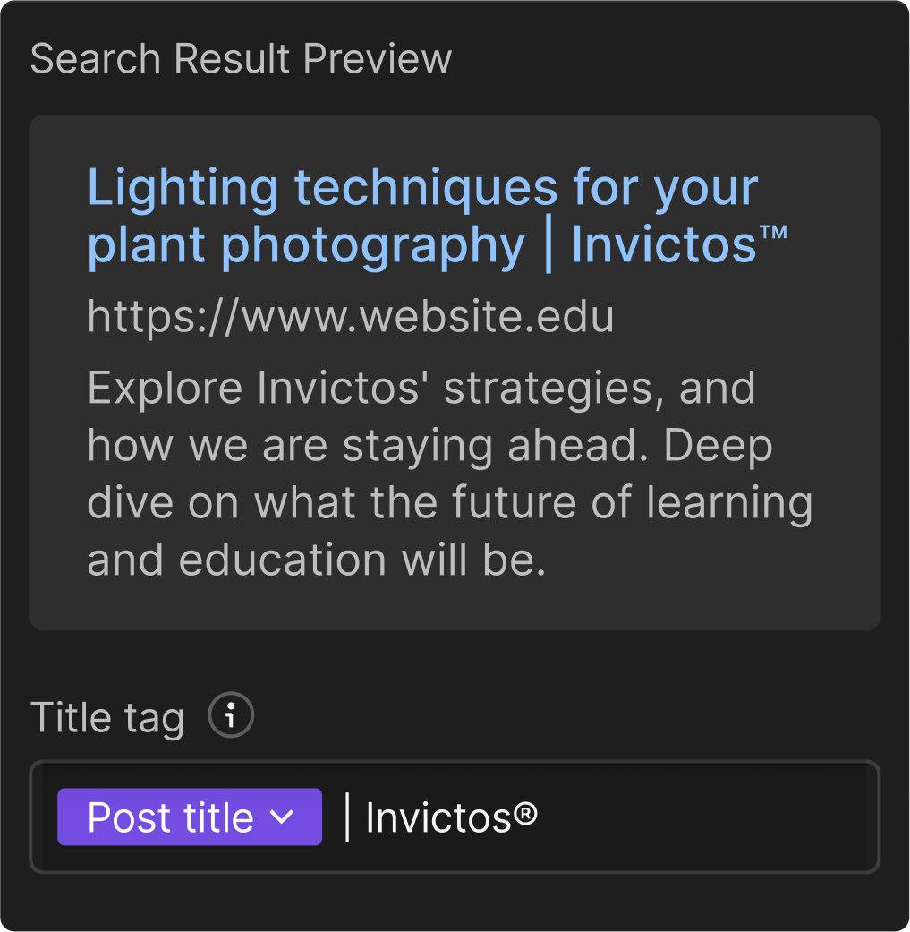Click the blue Lighting techniques preview title
This screenshot has height=932, width=910.
coord(437,217)
